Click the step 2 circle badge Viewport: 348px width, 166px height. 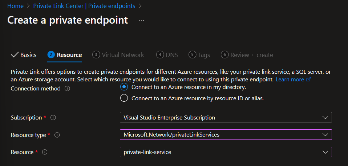click(x=51, y=55)
